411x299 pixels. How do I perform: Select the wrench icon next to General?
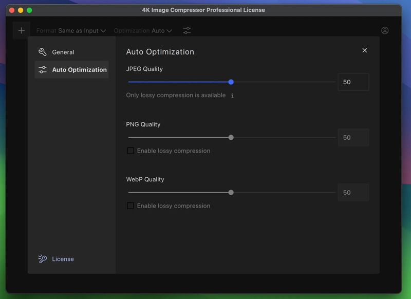point(42,52)
